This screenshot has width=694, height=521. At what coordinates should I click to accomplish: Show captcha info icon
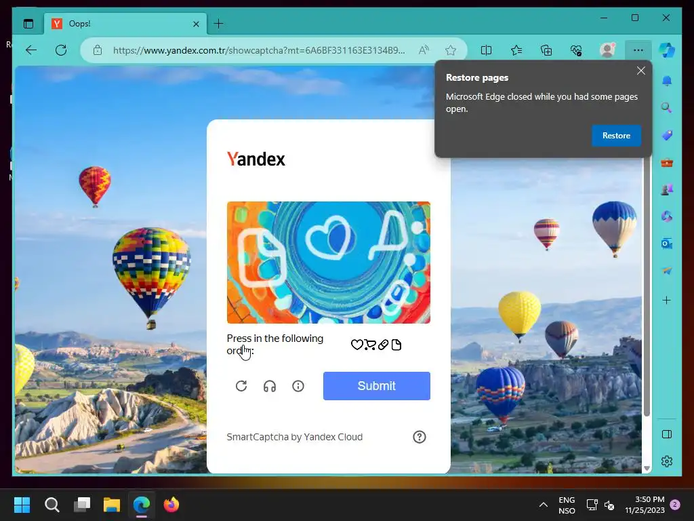[298, 386]
